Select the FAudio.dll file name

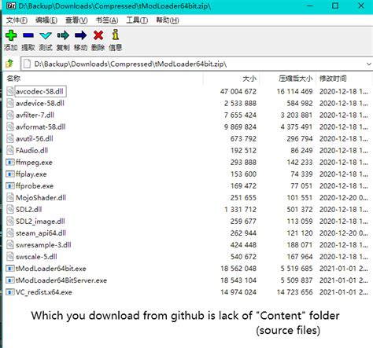31,150
